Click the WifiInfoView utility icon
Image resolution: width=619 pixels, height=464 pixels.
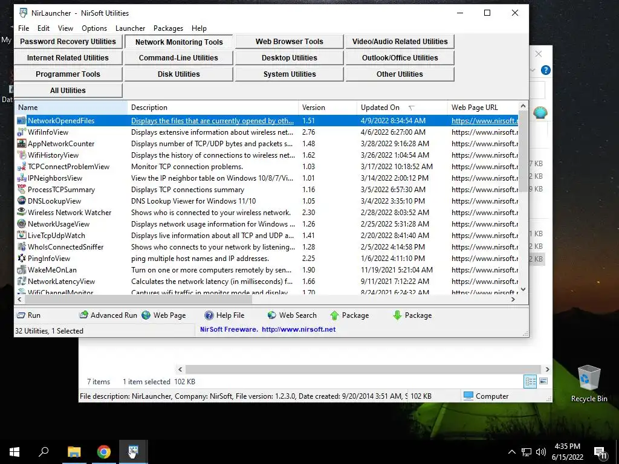coord(21,132)
